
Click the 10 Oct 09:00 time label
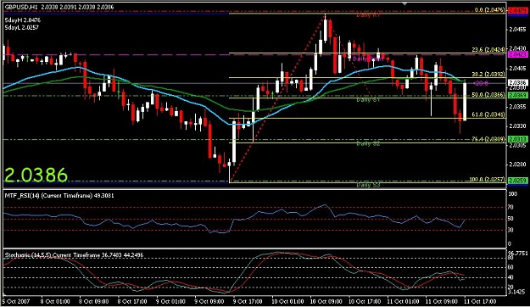pyautogui.click(x=326, y=301)
